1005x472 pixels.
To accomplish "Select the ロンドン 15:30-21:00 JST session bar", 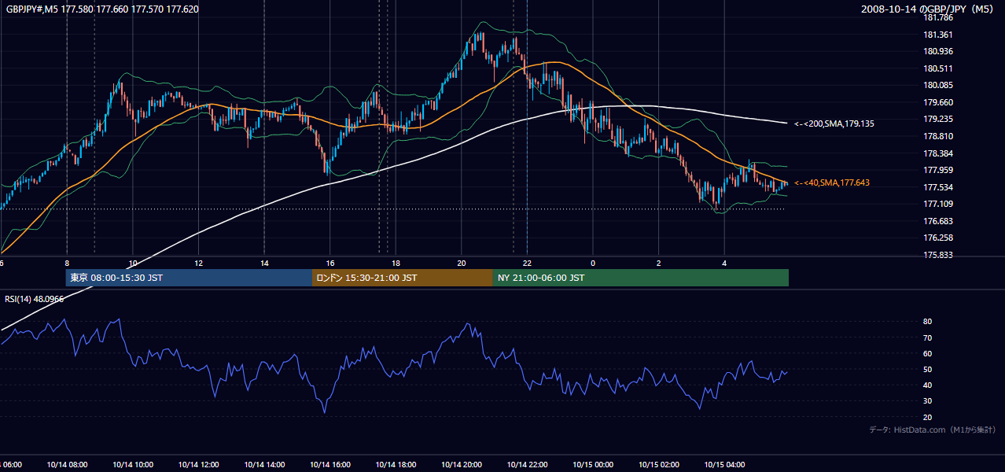I will 403,278.
